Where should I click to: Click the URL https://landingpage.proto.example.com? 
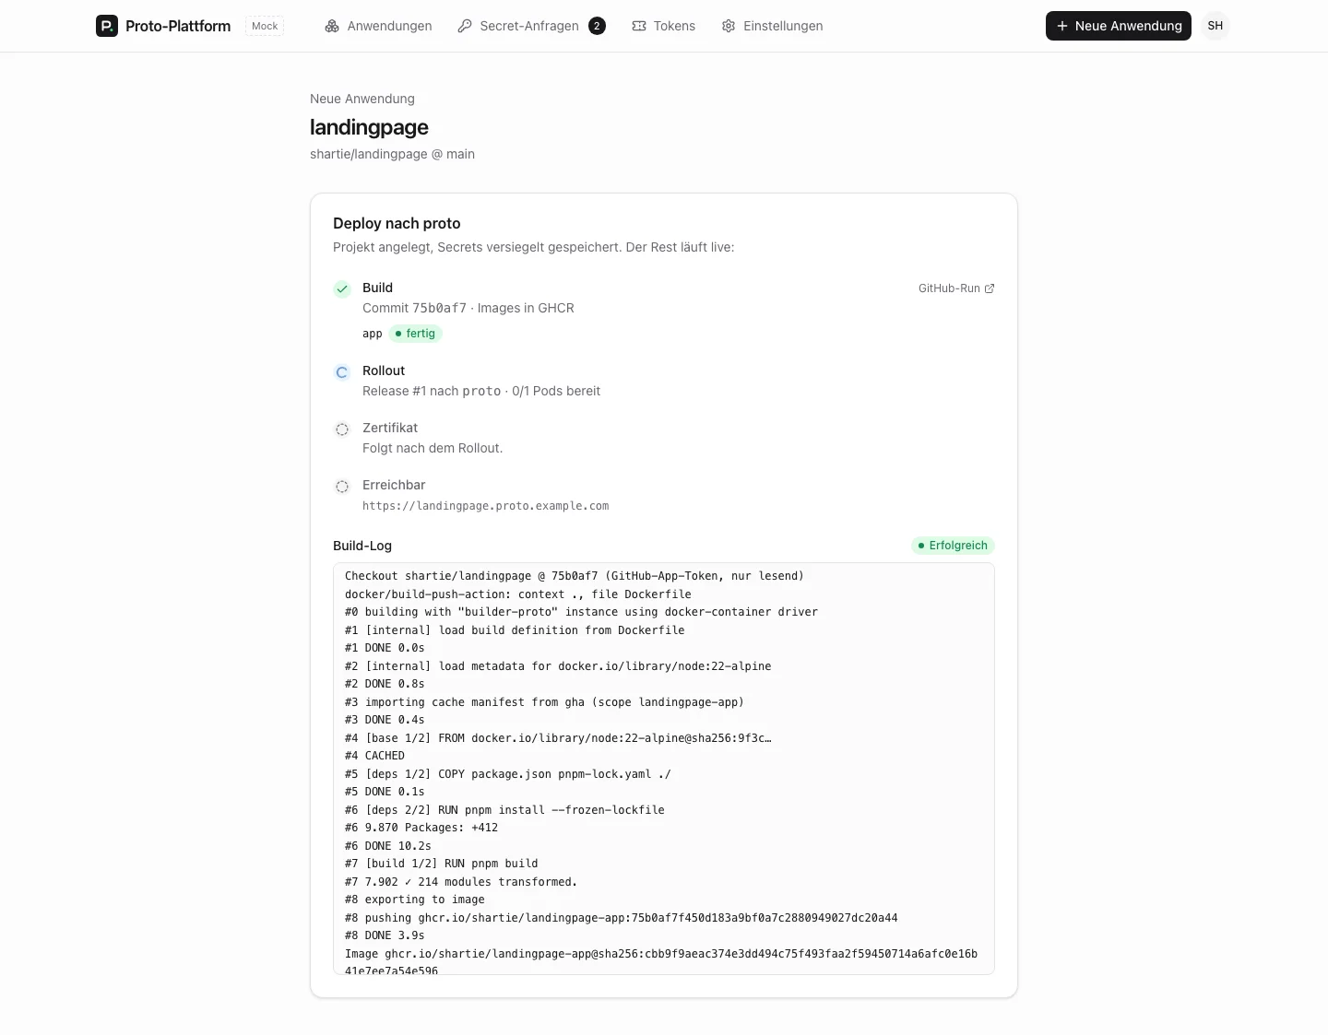click(x=485, y=506)
